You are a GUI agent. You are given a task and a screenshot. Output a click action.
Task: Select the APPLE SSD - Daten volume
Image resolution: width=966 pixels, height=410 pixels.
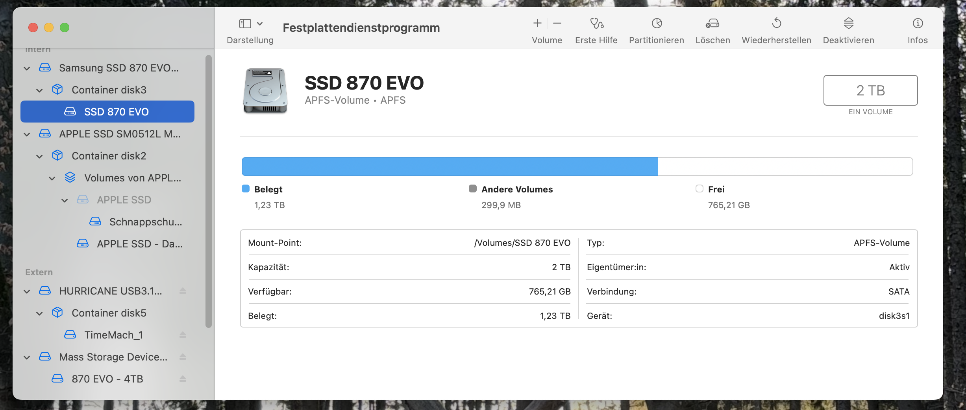pos(139,244)
